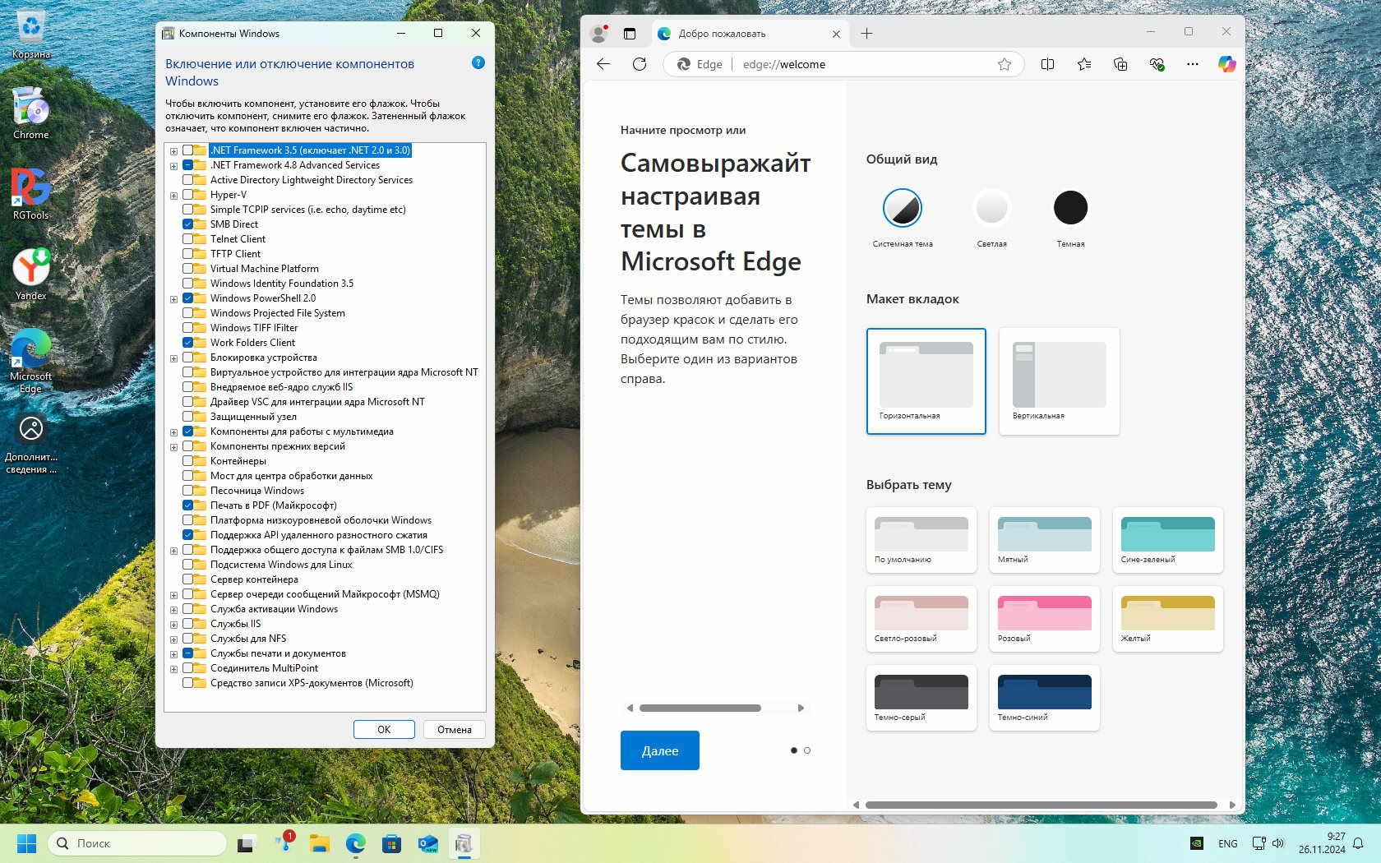Expand Компоненты для работы с мультимедиа
The image size is (1381, 863).
tap(173, 432)
